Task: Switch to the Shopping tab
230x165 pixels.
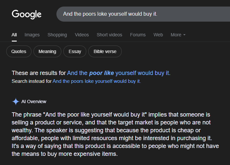Action: pyautogui.click(x=57, y=35)
